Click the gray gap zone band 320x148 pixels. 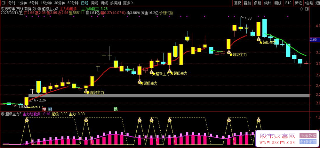(169, 96)
